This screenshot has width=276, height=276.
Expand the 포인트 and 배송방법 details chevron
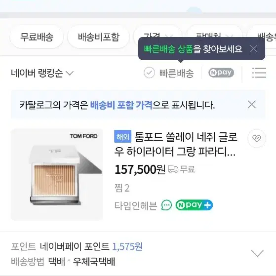point(257,253)
